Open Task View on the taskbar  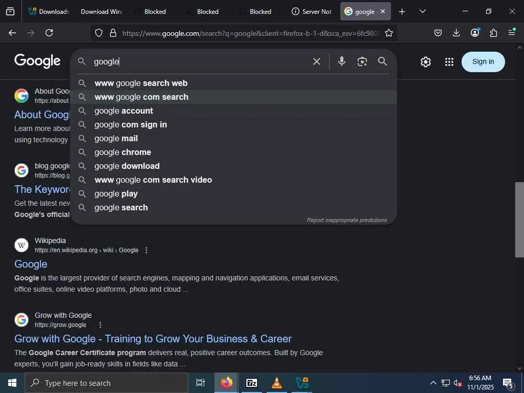[x=200, y=383]
